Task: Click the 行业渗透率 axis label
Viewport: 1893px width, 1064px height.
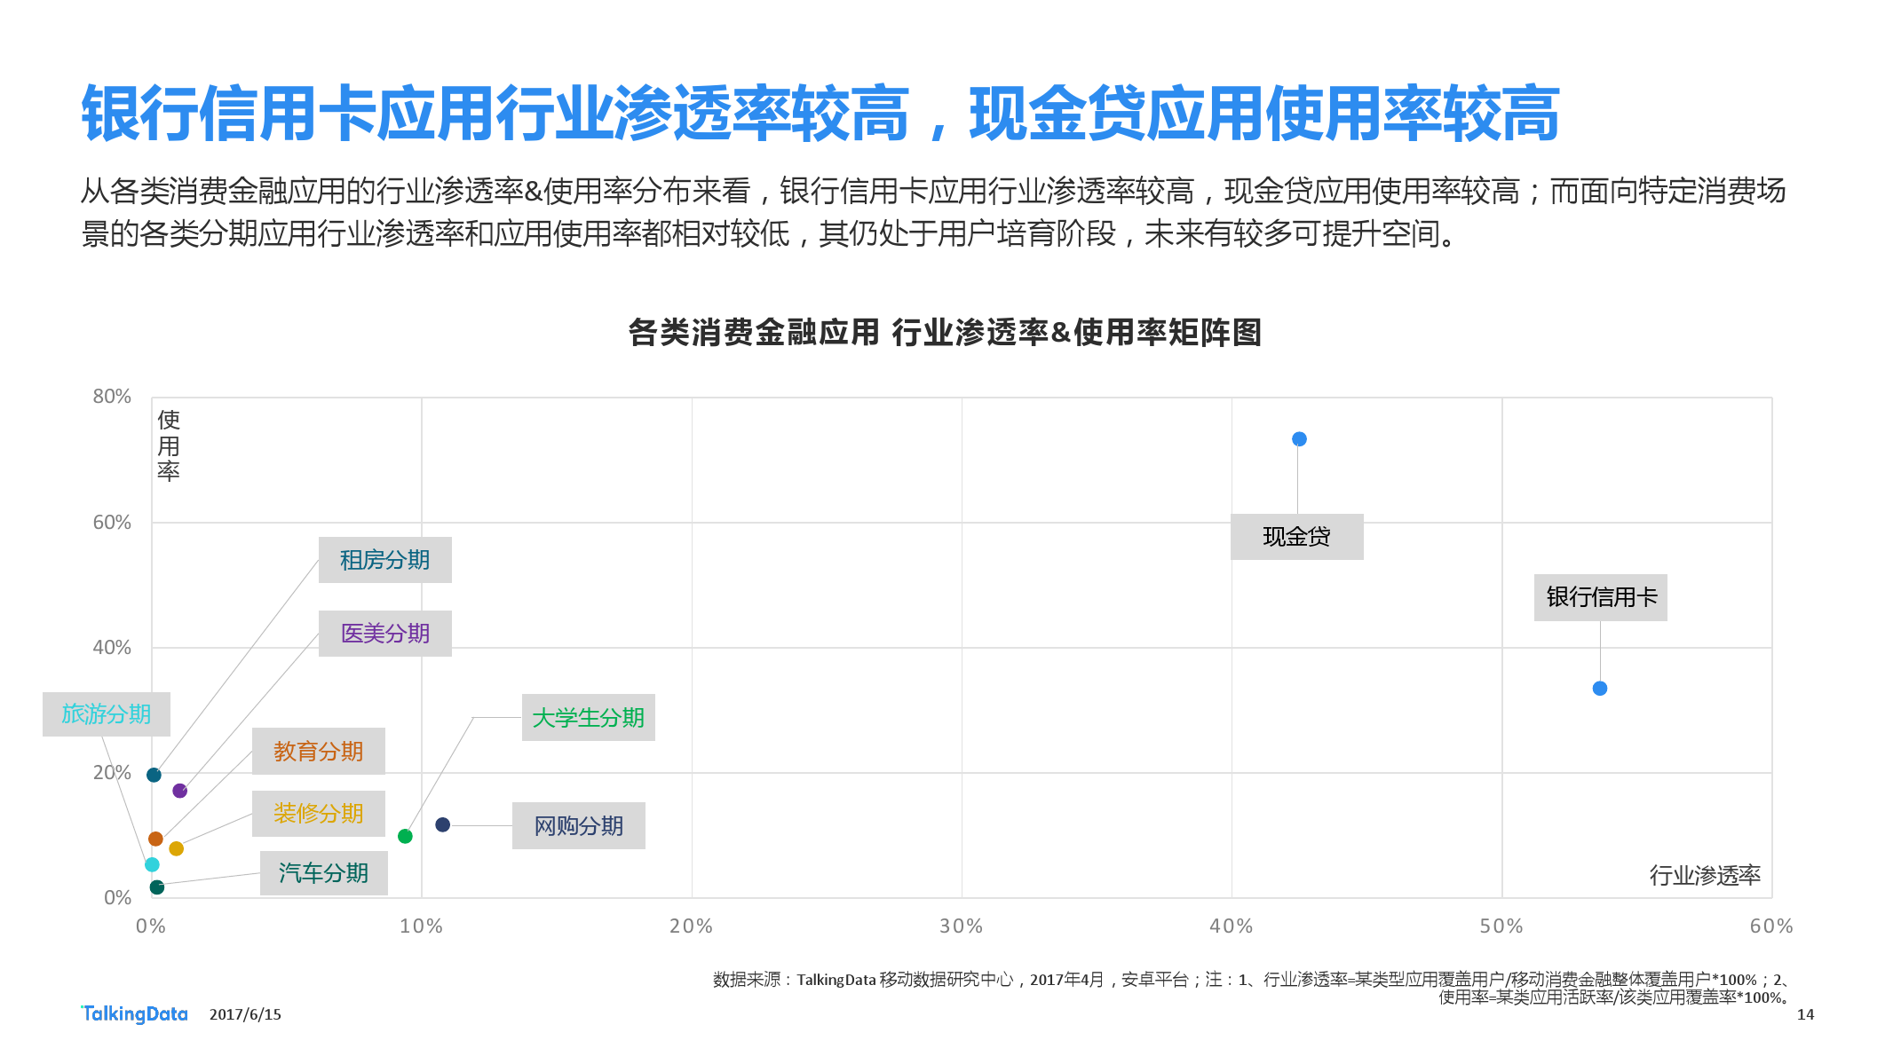Action: (x=1705, y=876)
